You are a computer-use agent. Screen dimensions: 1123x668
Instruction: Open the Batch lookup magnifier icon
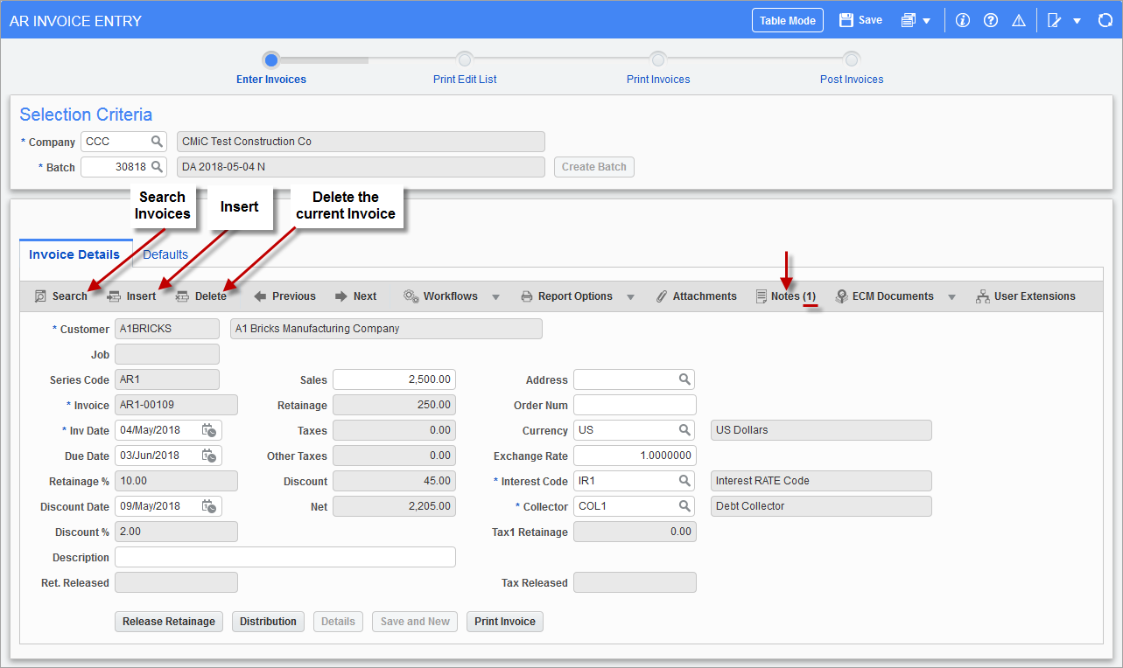click(157, 167)
